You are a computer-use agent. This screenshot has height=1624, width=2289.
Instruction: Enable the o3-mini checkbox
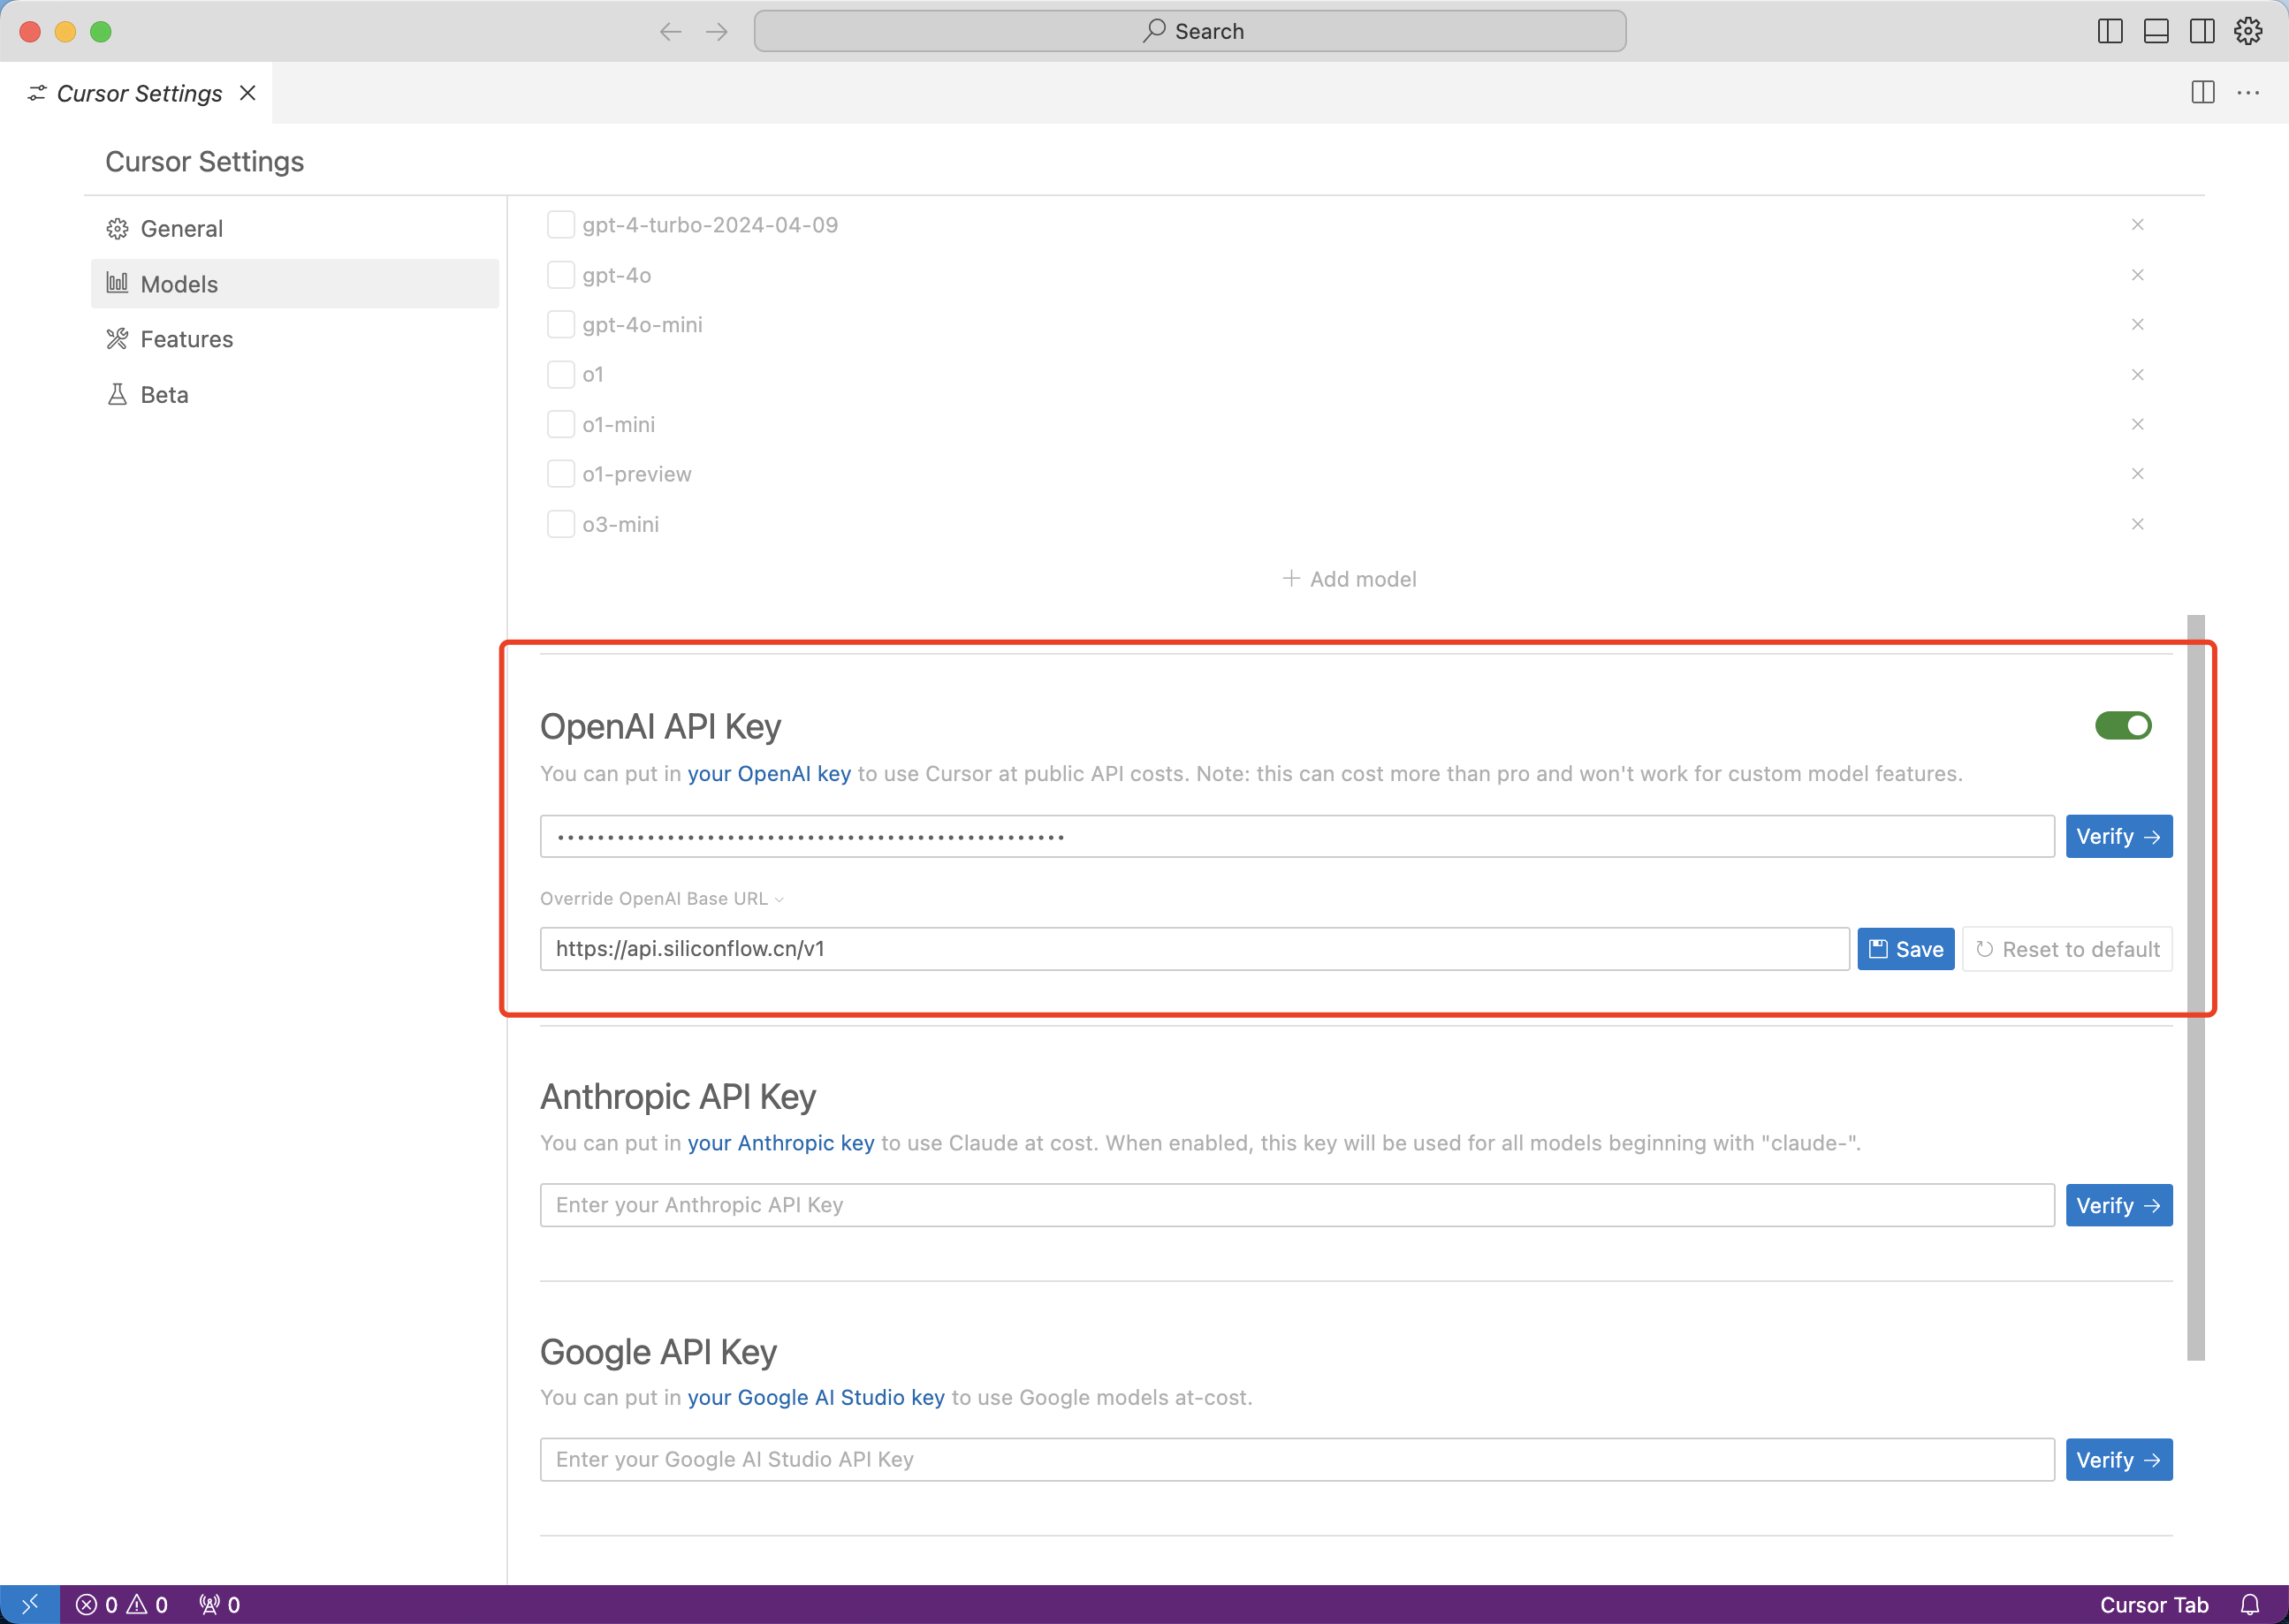561,524
